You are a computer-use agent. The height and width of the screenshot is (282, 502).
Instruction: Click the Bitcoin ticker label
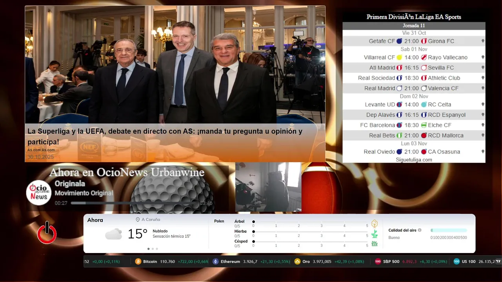click(150, 262)
